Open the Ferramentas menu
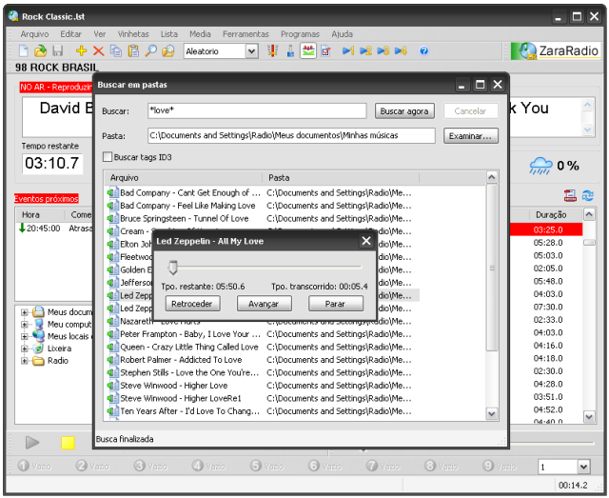The width and height of the screenshot is (609, 498). (246, 34)
